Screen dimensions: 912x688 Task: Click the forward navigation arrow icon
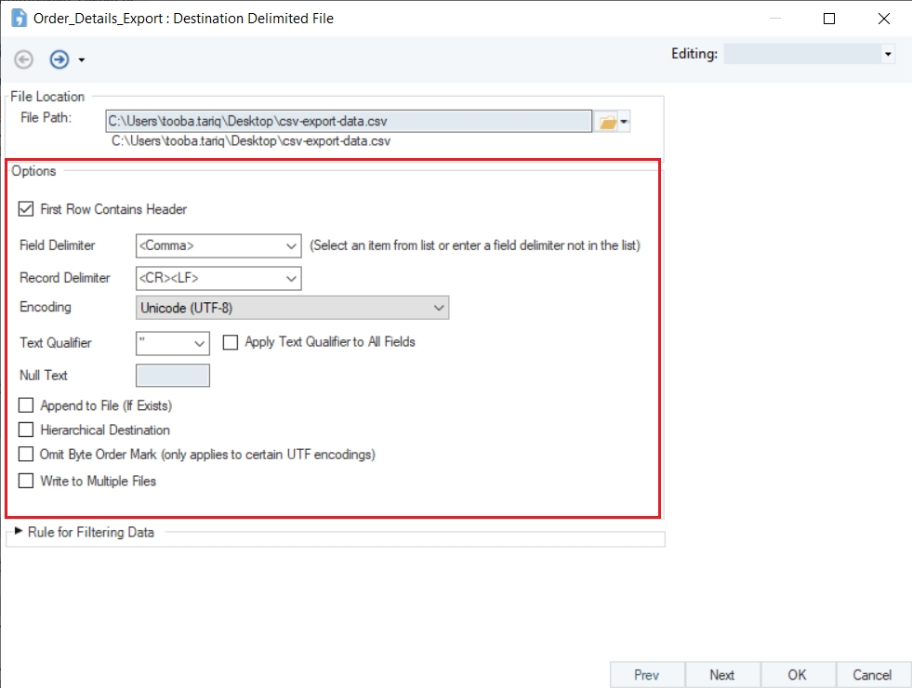(x=59, y=60)
